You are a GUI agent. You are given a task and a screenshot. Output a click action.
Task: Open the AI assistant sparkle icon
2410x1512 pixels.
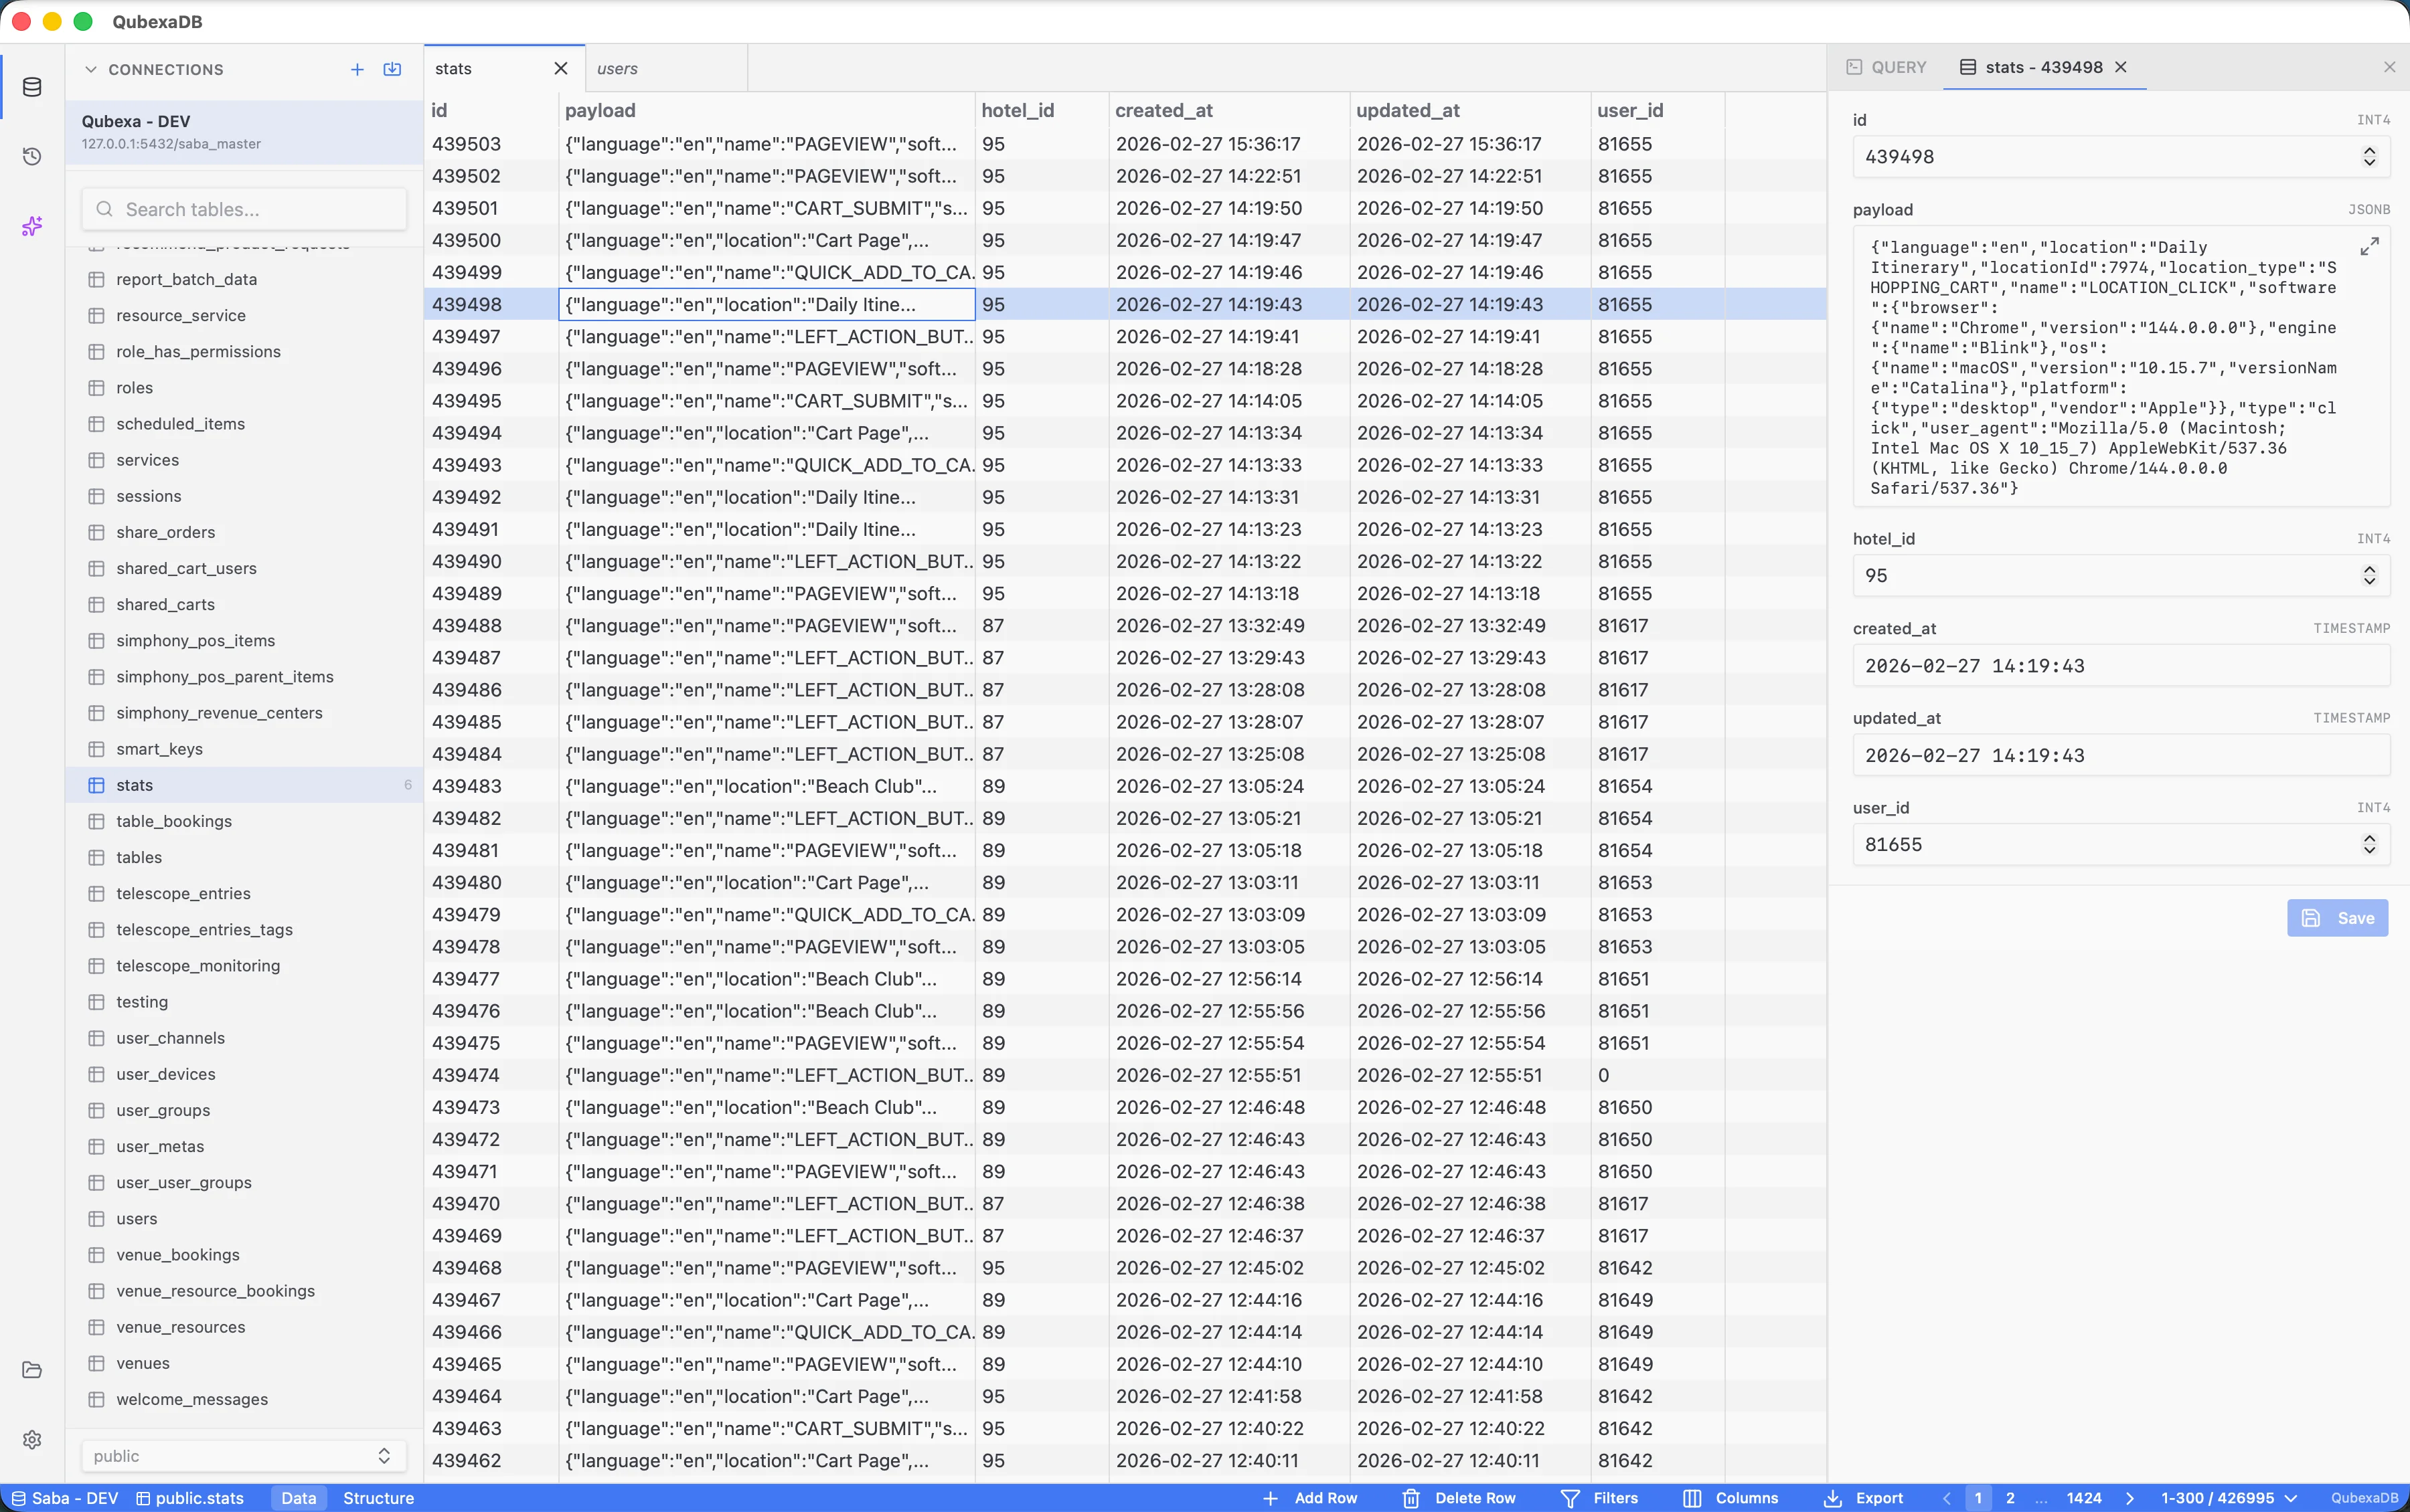(x=32, y=227)
